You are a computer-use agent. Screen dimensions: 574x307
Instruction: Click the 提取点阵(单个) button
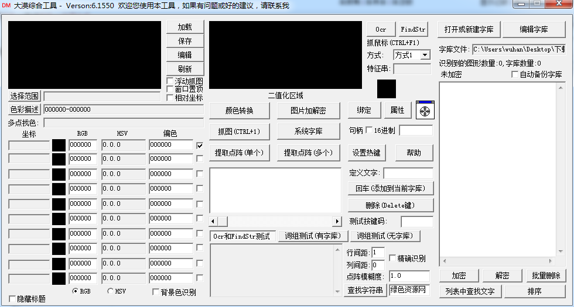click(239, 153)
